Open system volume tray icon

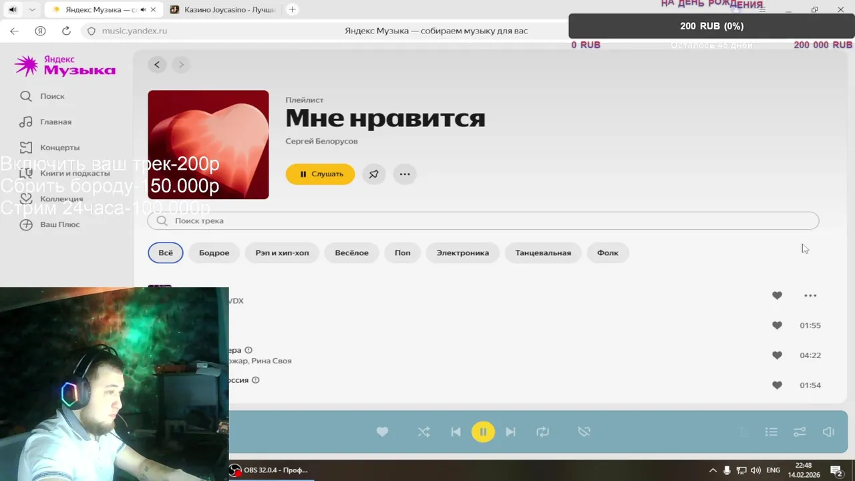(755, 470)
